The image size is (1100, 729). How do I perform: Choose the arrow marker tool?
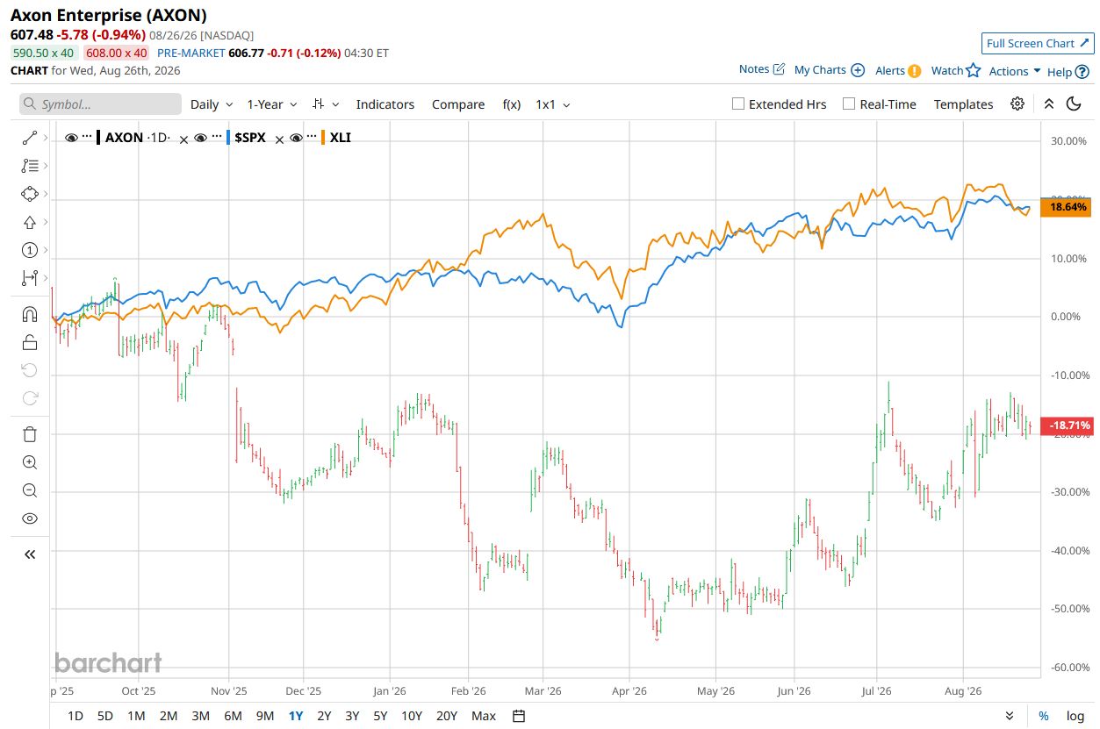coord(30,222)
